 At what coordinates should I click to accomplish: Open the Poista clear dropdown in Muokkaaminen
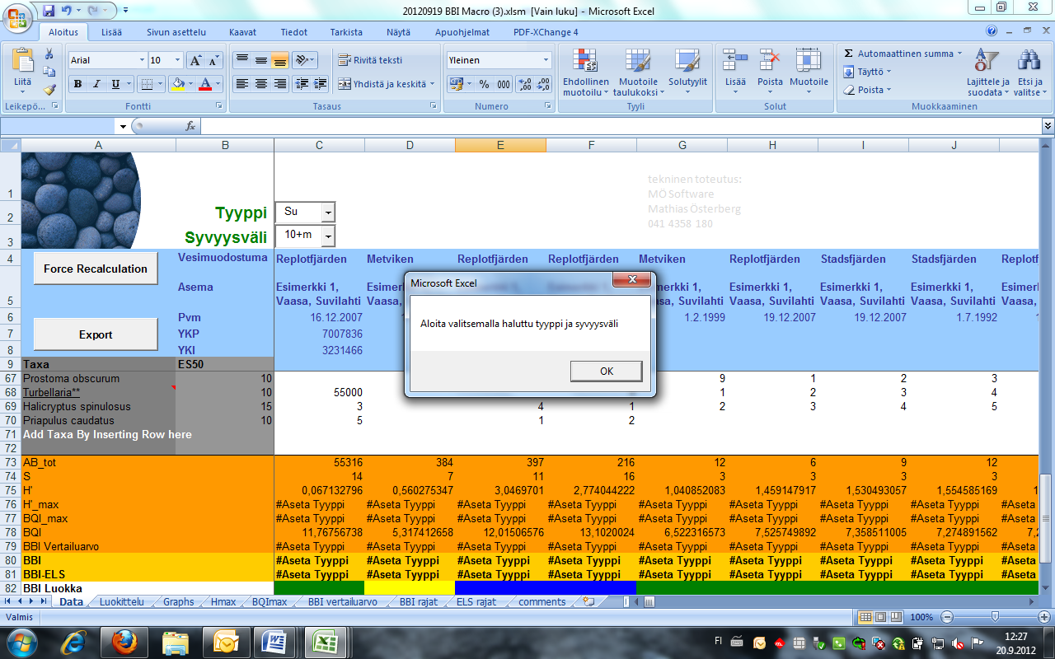click(866, 90)
